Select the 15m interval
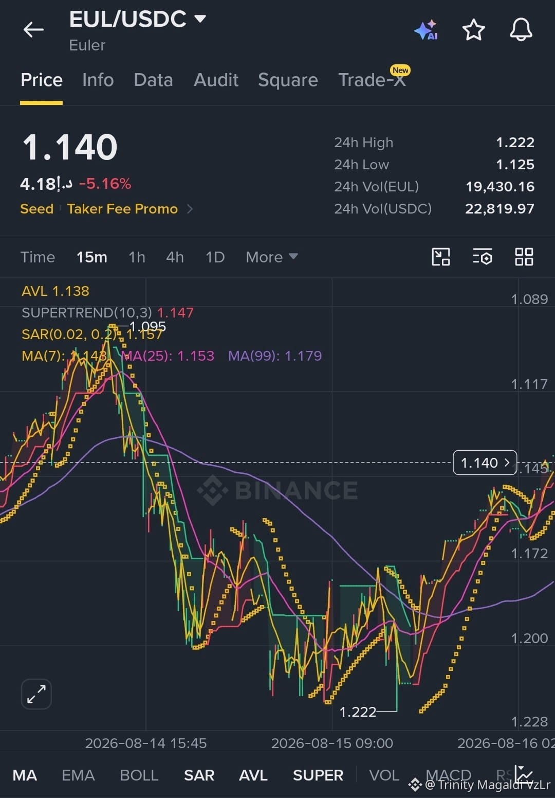 [92, 257]
